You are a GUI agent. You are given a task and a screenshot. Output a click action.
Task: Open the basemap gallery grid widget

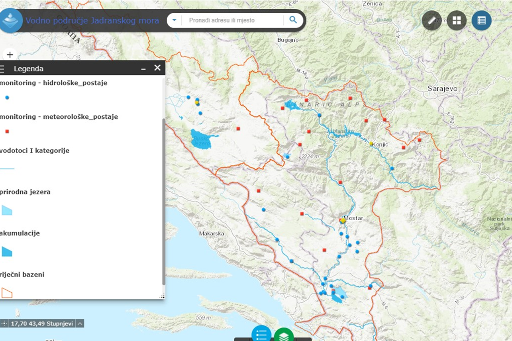pyautogui.click(x=456, y=21)
